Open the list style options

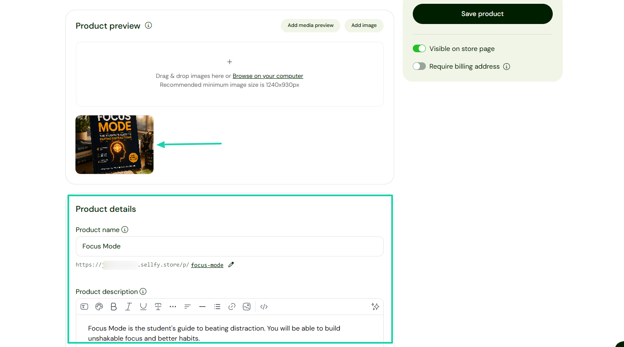tap(217, 307)
